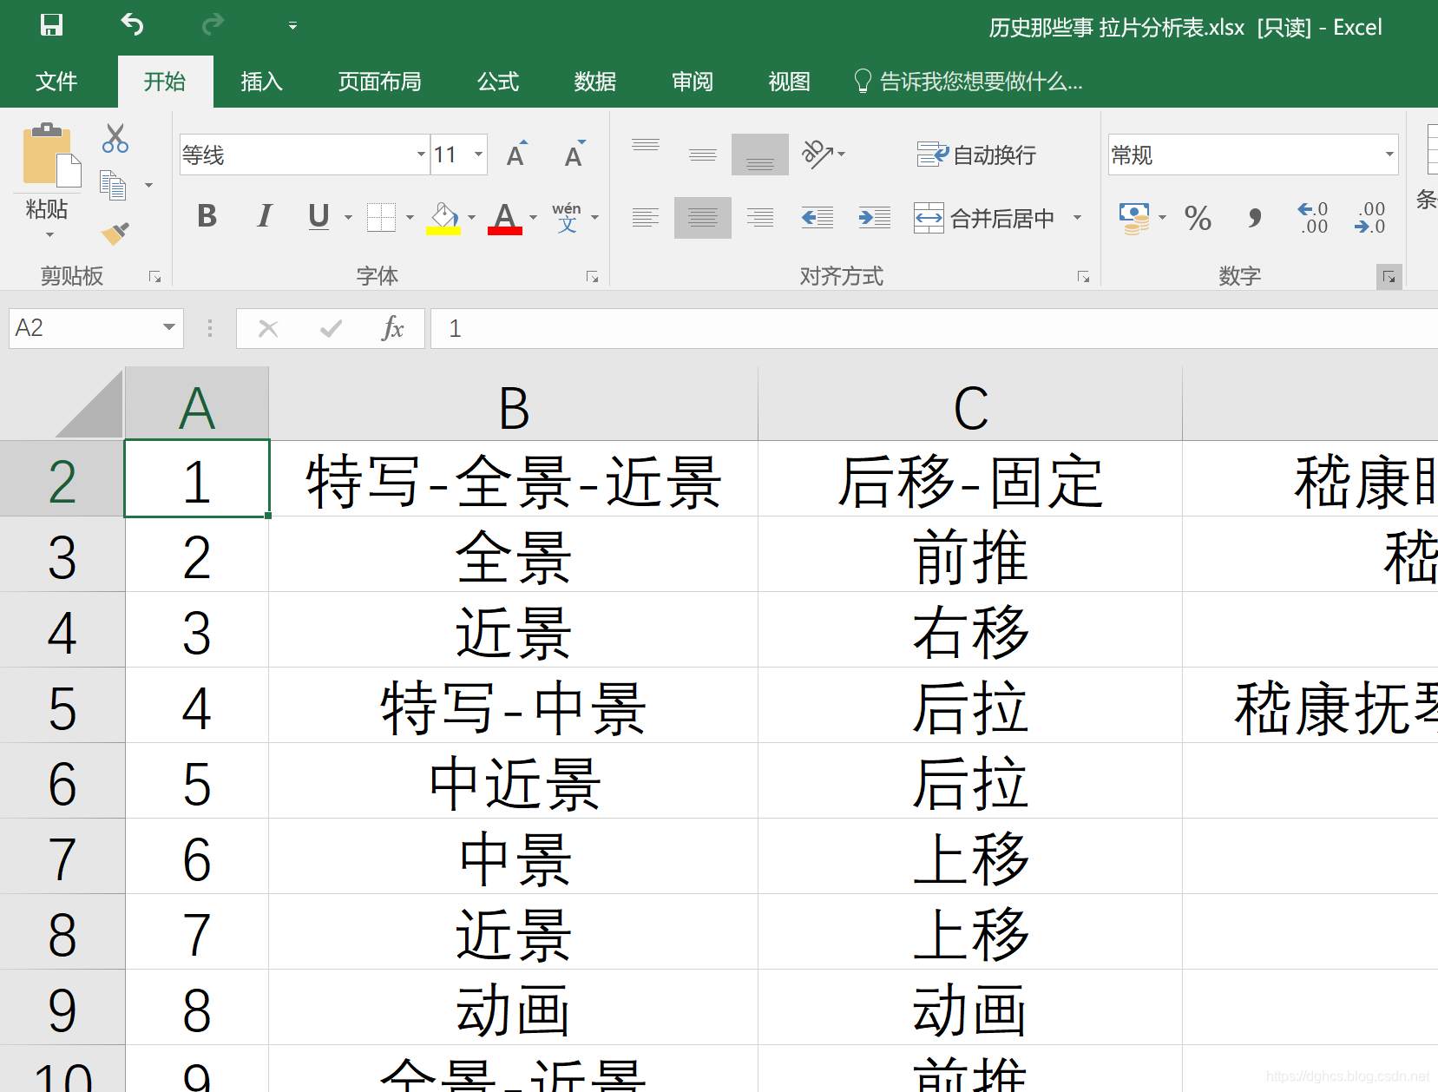This screenshot has height=1092, width=1438.
Task: Click the Select All corner triangle
Action: [x=89, y=405]
